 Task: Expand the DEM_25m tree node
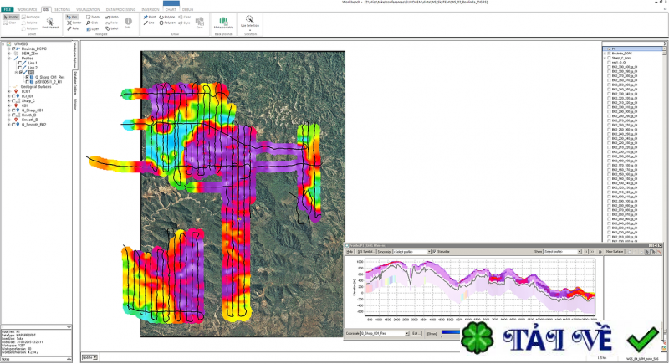(8, 54)
